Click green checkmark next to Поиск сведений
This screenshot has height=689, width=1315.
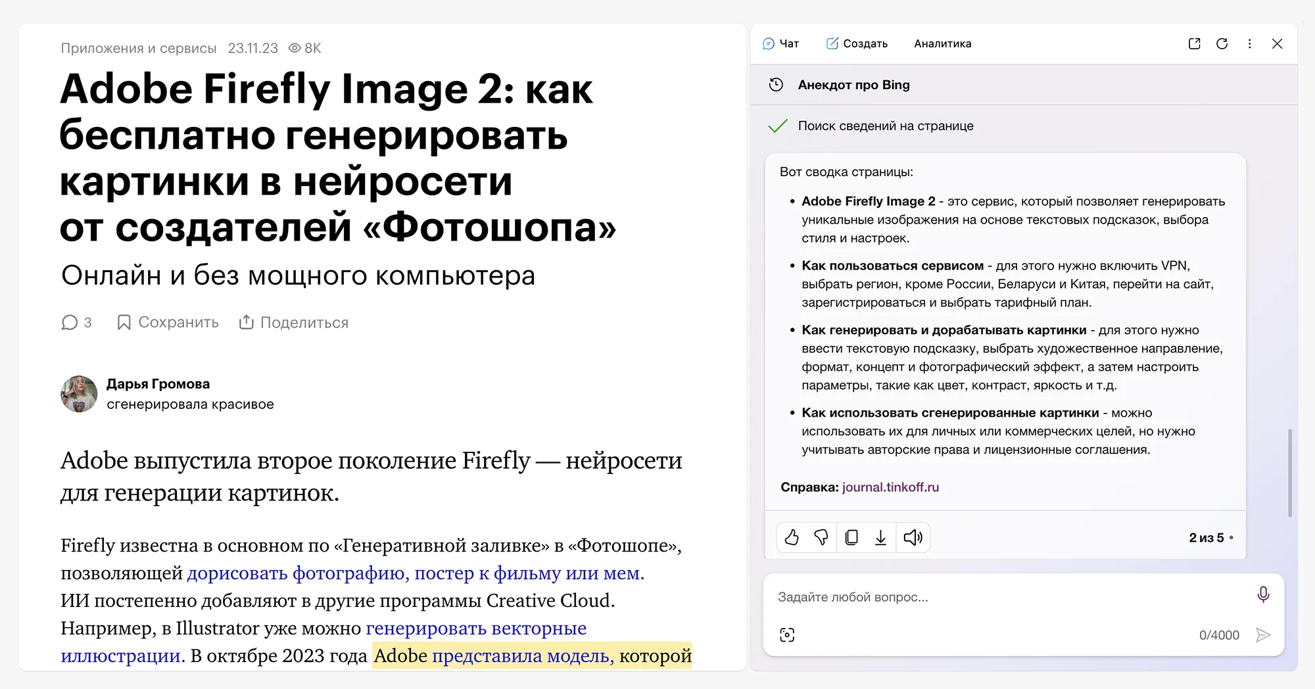[777, 126]
